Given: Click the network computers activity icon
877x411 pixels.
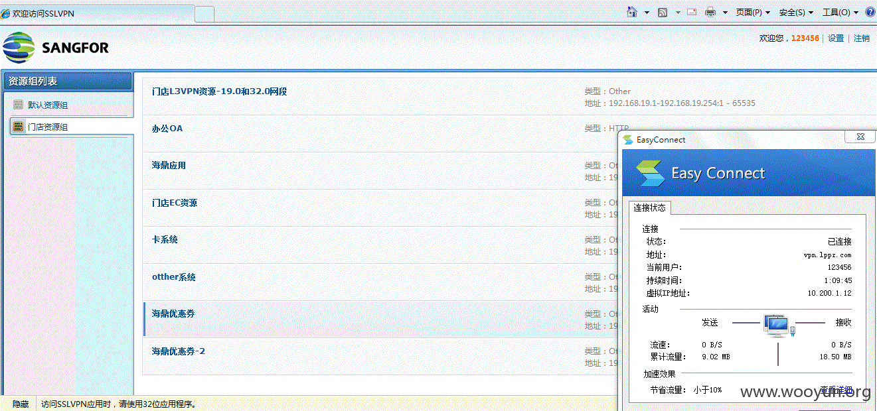Looking at the screenshot, I should click(778, 325).
